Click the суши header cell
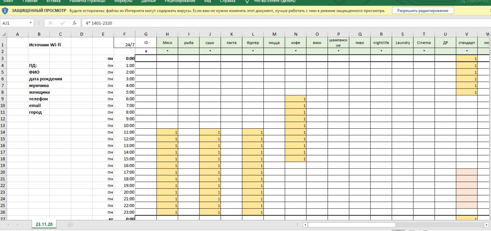Viewport: 491px width, 231px height. point(210,43)
